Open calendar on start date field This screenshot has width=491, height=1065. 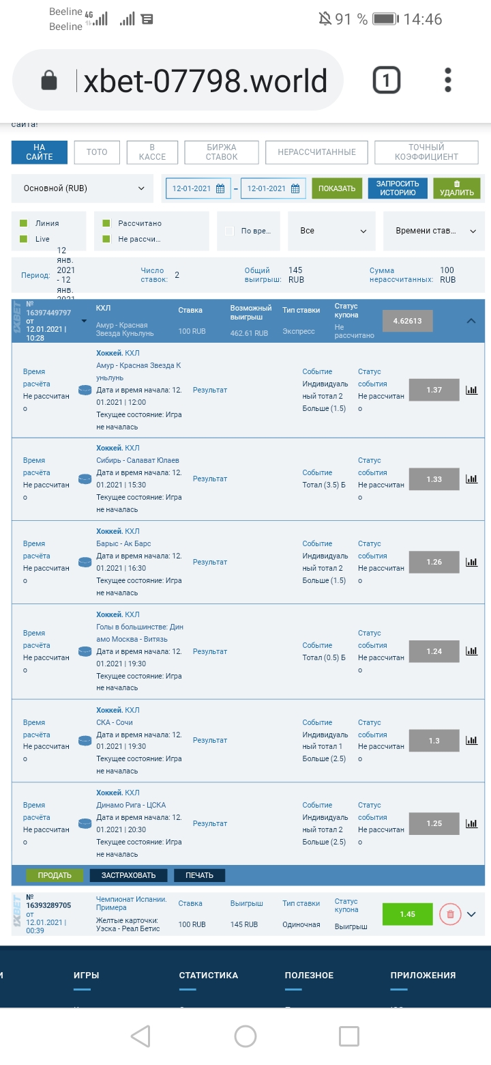point(220,189)
